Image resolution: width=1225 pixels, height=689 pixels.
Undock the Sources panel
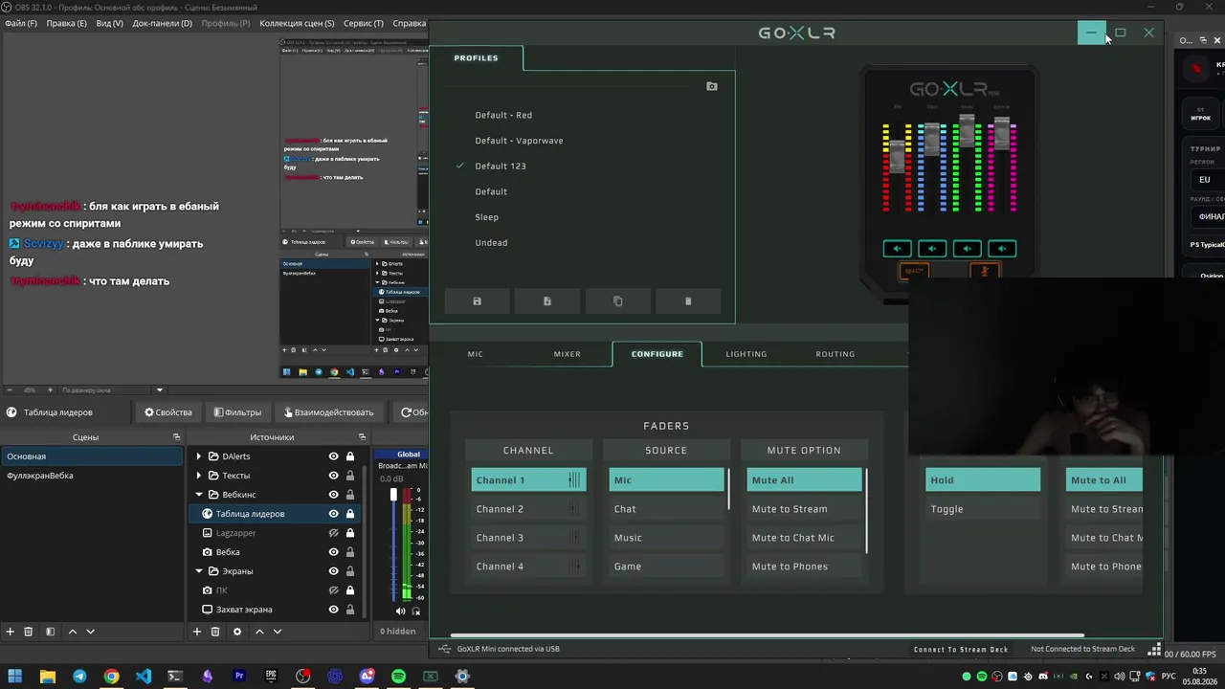[x=363, y=437]
